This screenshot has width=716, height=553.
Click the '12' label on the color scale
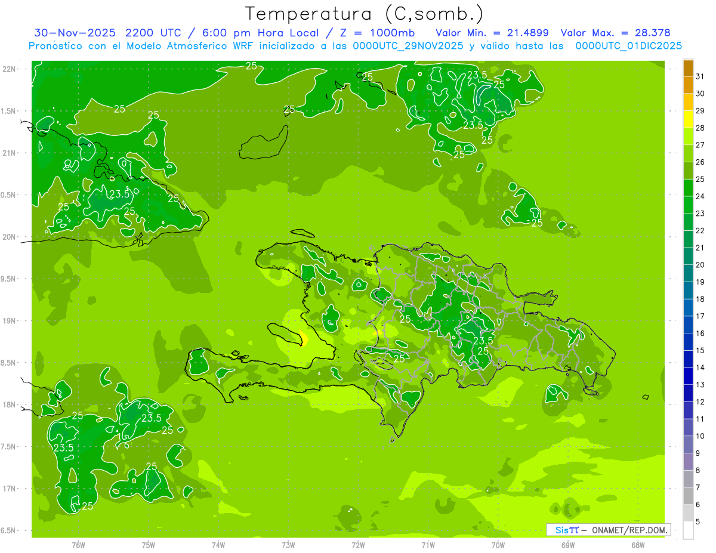pos(700,401)
